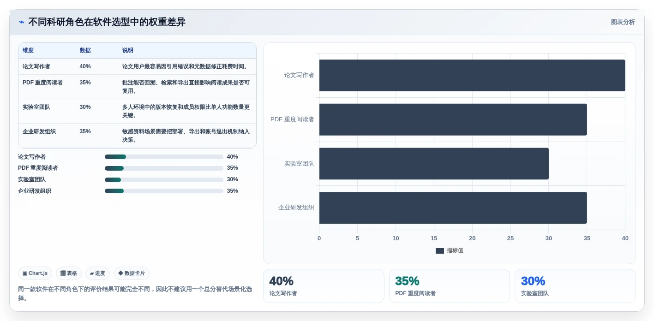This screenshot has width=654, height=321.
Task: Click the 实验室团队 progress bar
Action: pyautogui.click(x=164, y=179)
